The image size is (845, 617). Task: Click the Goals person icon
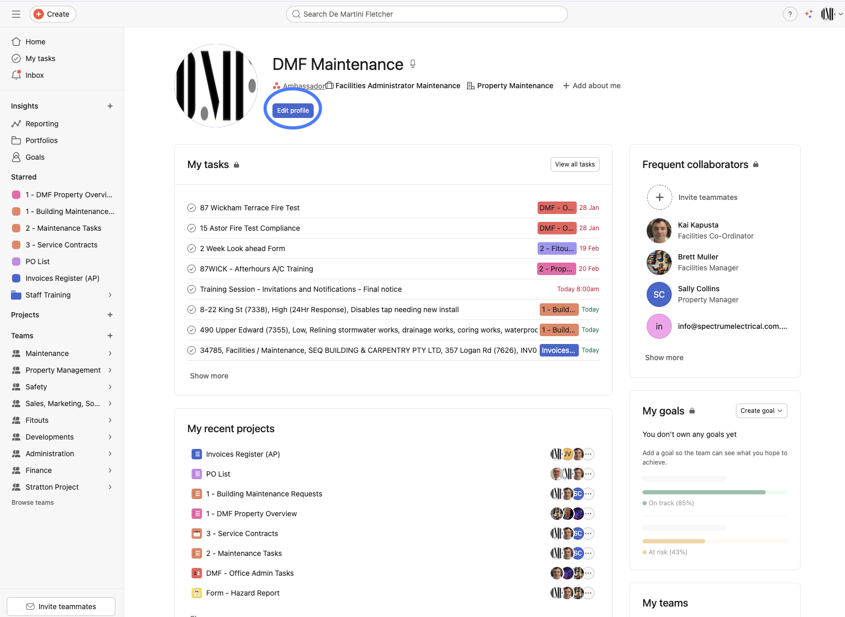point(16,157)
